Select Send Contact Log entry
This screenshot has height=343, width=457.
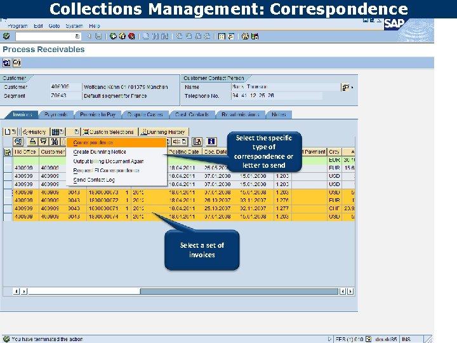[117, 180]
